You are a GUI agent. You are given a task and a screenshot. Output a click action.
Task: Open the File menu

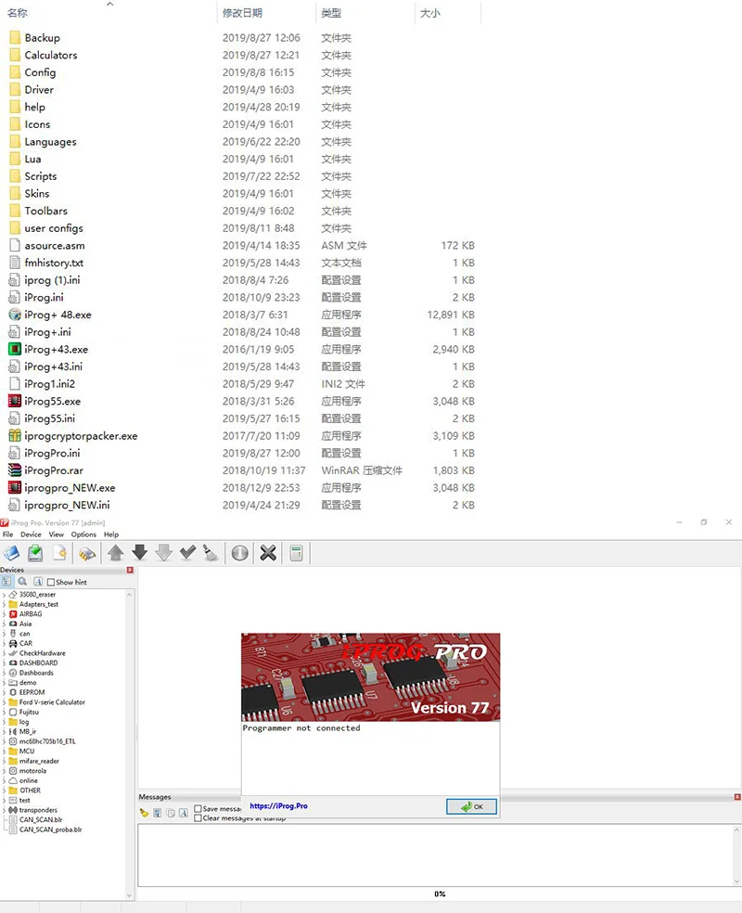pos(7,534)
